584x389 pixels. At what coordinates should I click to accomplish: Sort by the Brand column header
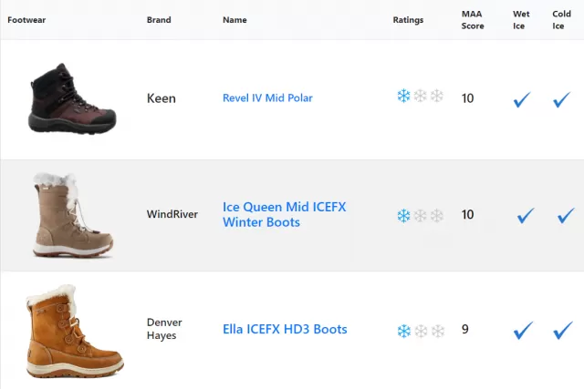(x=159, y=20)
